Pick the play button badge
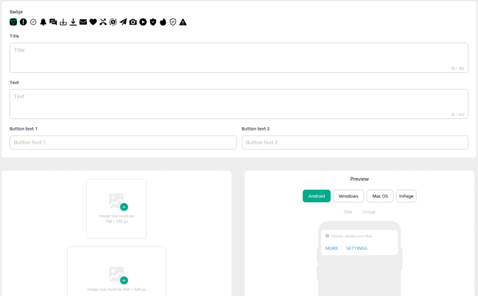Viewport: 478px width, 296px height. [x=143, y=22]
